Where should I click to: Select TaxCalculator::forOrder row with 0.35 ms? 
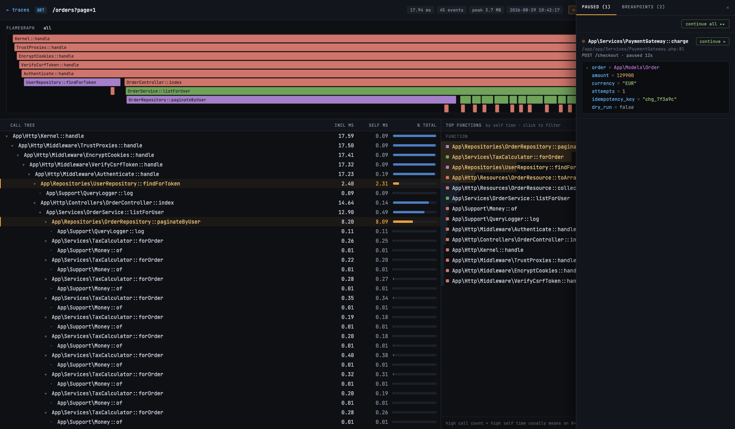pyautogui.click(x=220, y=298)
